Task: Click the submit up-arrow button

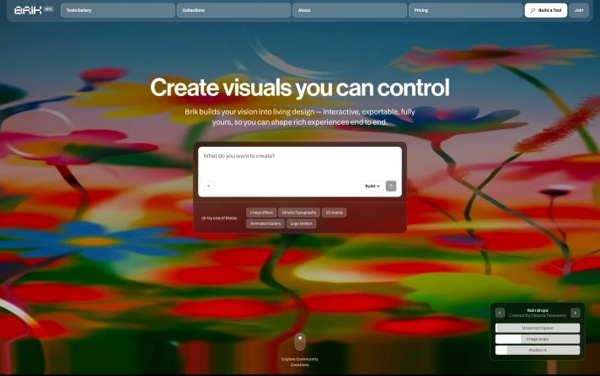Action: [x=391, y=186]
